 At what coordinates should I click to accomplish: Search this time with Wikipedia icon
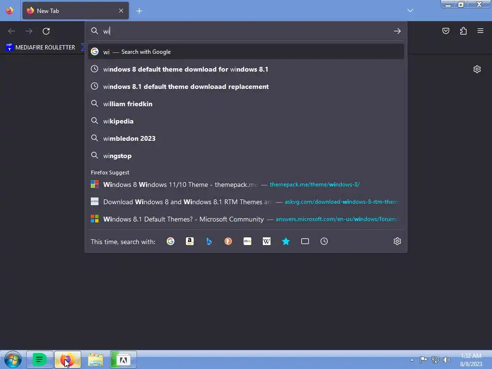point(266,241)
